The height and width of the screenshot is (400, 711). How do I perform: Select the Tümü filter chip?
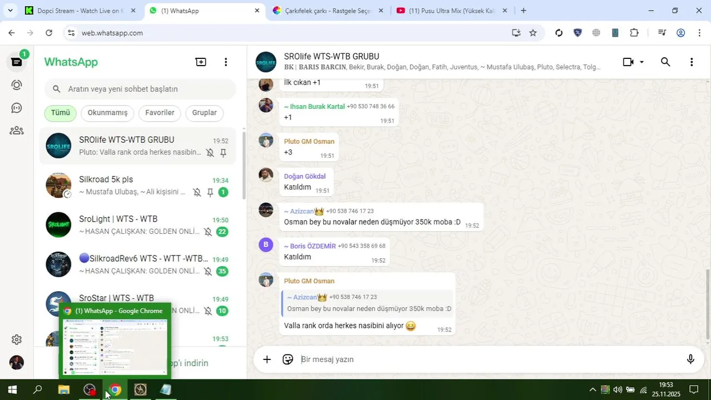(x=61, y=113)
